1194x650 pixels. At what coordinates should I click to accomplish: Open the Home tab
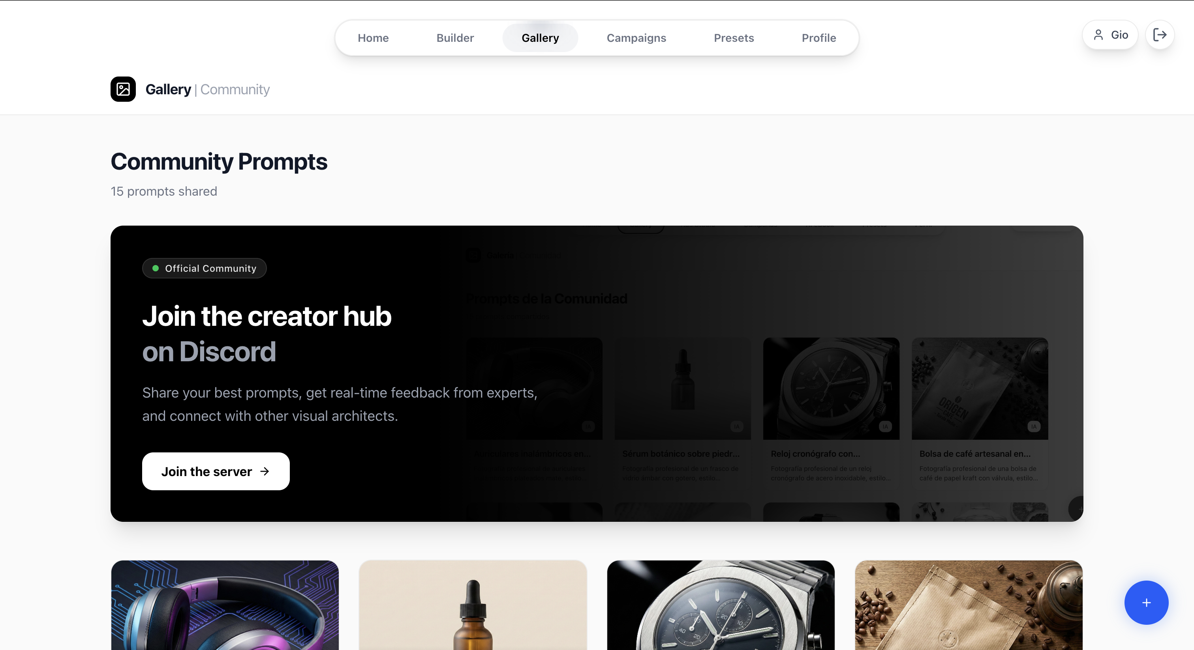coord(373,38)
